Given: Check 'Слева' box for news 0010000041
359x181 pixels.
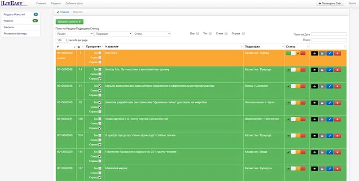Looking at the screenshot, I should pos(100,124).
